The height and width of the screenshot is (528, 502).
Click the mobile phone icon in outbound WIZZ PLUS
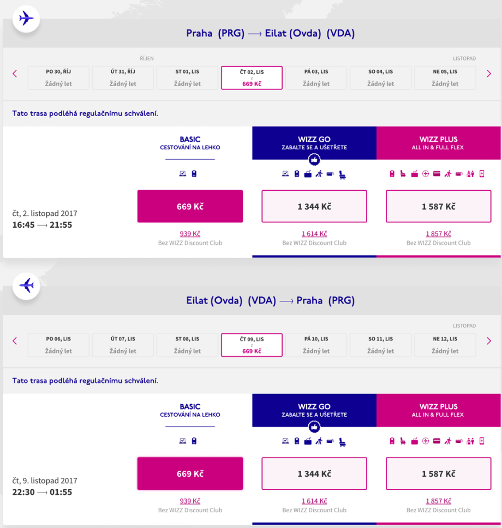pos(482,174)
